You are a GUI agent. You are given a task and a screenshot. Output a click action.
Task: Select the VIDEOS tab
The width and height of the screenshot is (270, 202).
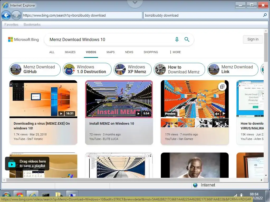(91, 52)
